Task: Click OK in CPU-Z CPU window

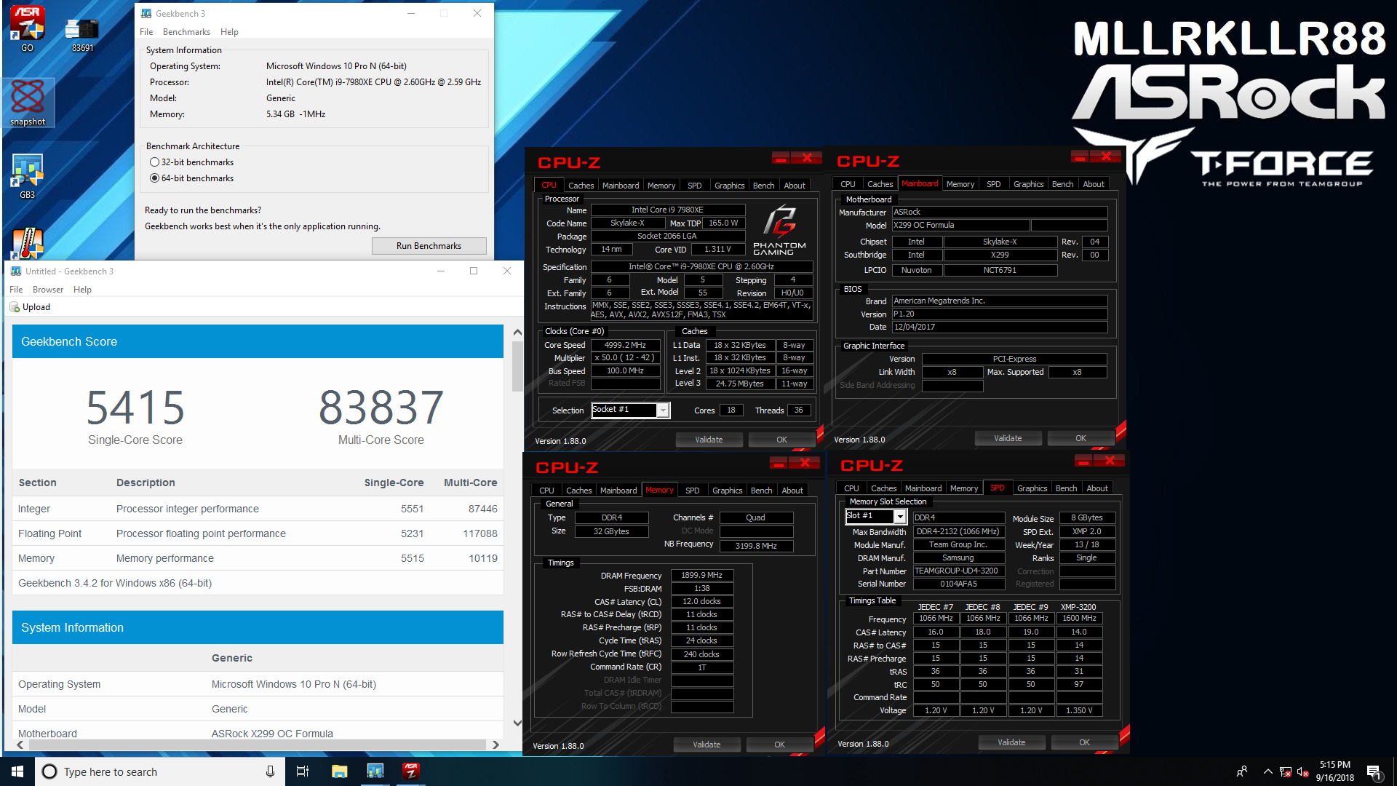Action: pos(781,440)
